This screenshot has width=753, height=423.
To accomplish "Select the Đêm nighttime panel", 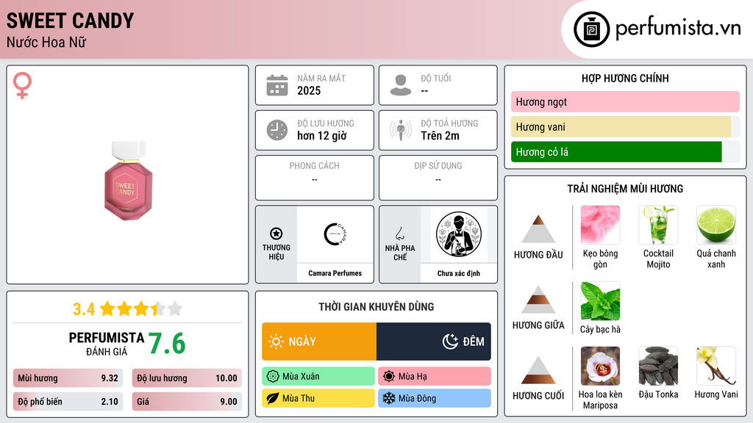I will point(434,341).
